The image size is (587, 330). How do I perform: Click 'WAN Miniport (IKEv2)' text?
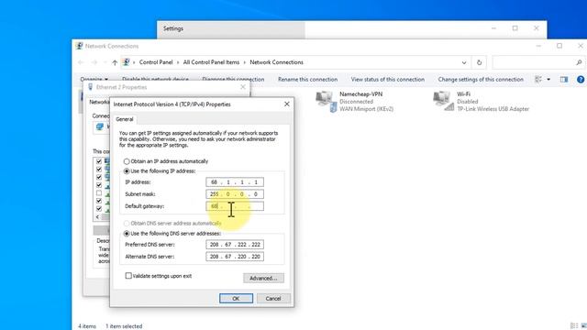[x=366, y=109]
